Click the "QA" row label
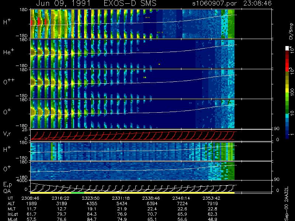Screen dimensions: 295x221 [x=7, y=191]
